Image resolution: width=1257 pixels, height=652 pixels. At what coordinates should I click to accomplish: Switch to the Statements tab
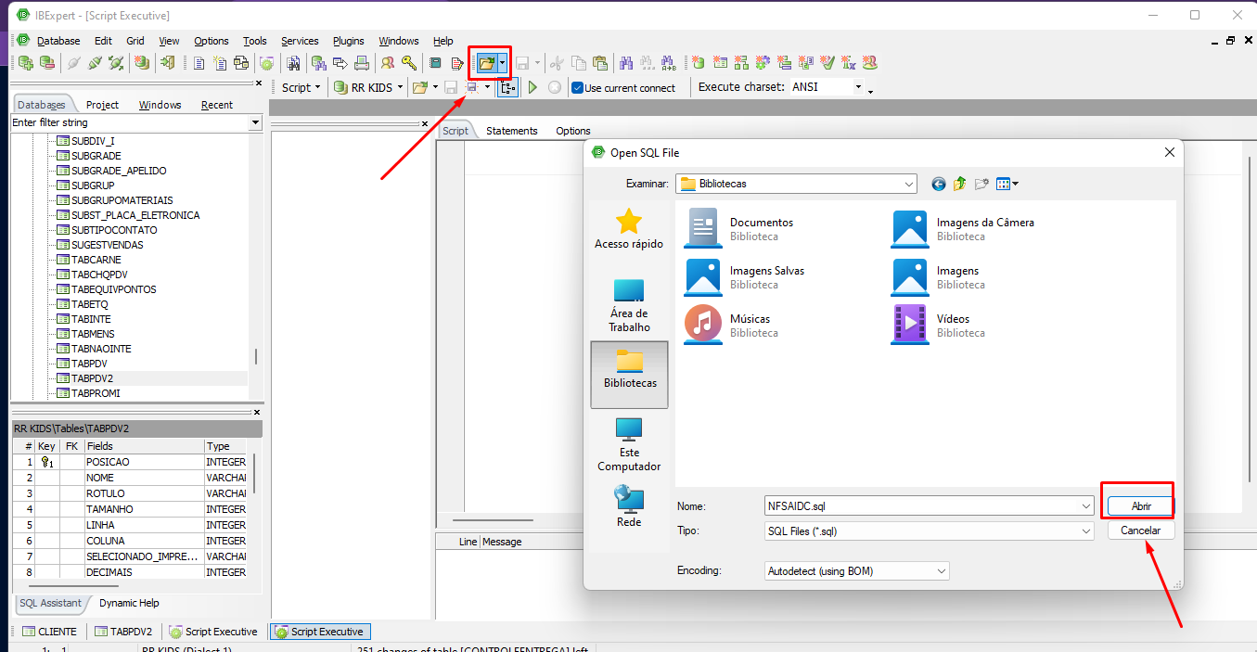[x=512, y=131]
